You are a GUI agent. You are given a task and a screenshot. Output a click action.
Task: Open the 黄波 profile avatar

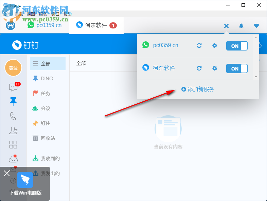click(x=13, y=68)
